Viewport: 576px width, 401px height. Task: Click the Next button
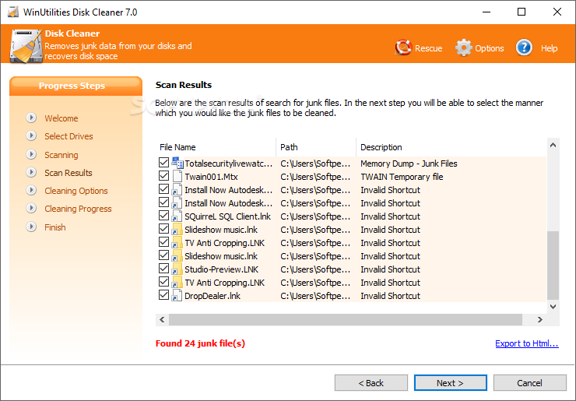coord(451,383)
